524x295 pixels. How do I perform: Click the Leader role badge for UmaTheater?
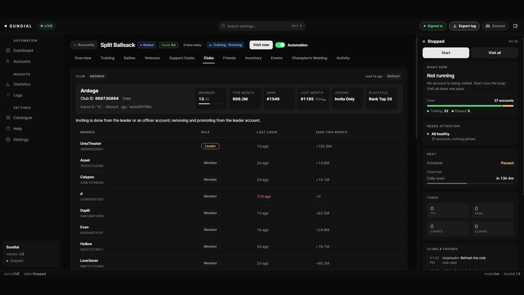pyautogui.click(x=210, y=146)
